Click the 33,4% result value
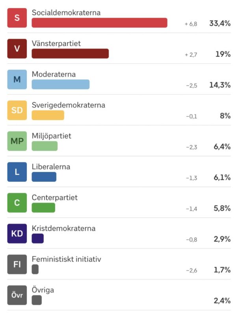 tap(220, 24)
